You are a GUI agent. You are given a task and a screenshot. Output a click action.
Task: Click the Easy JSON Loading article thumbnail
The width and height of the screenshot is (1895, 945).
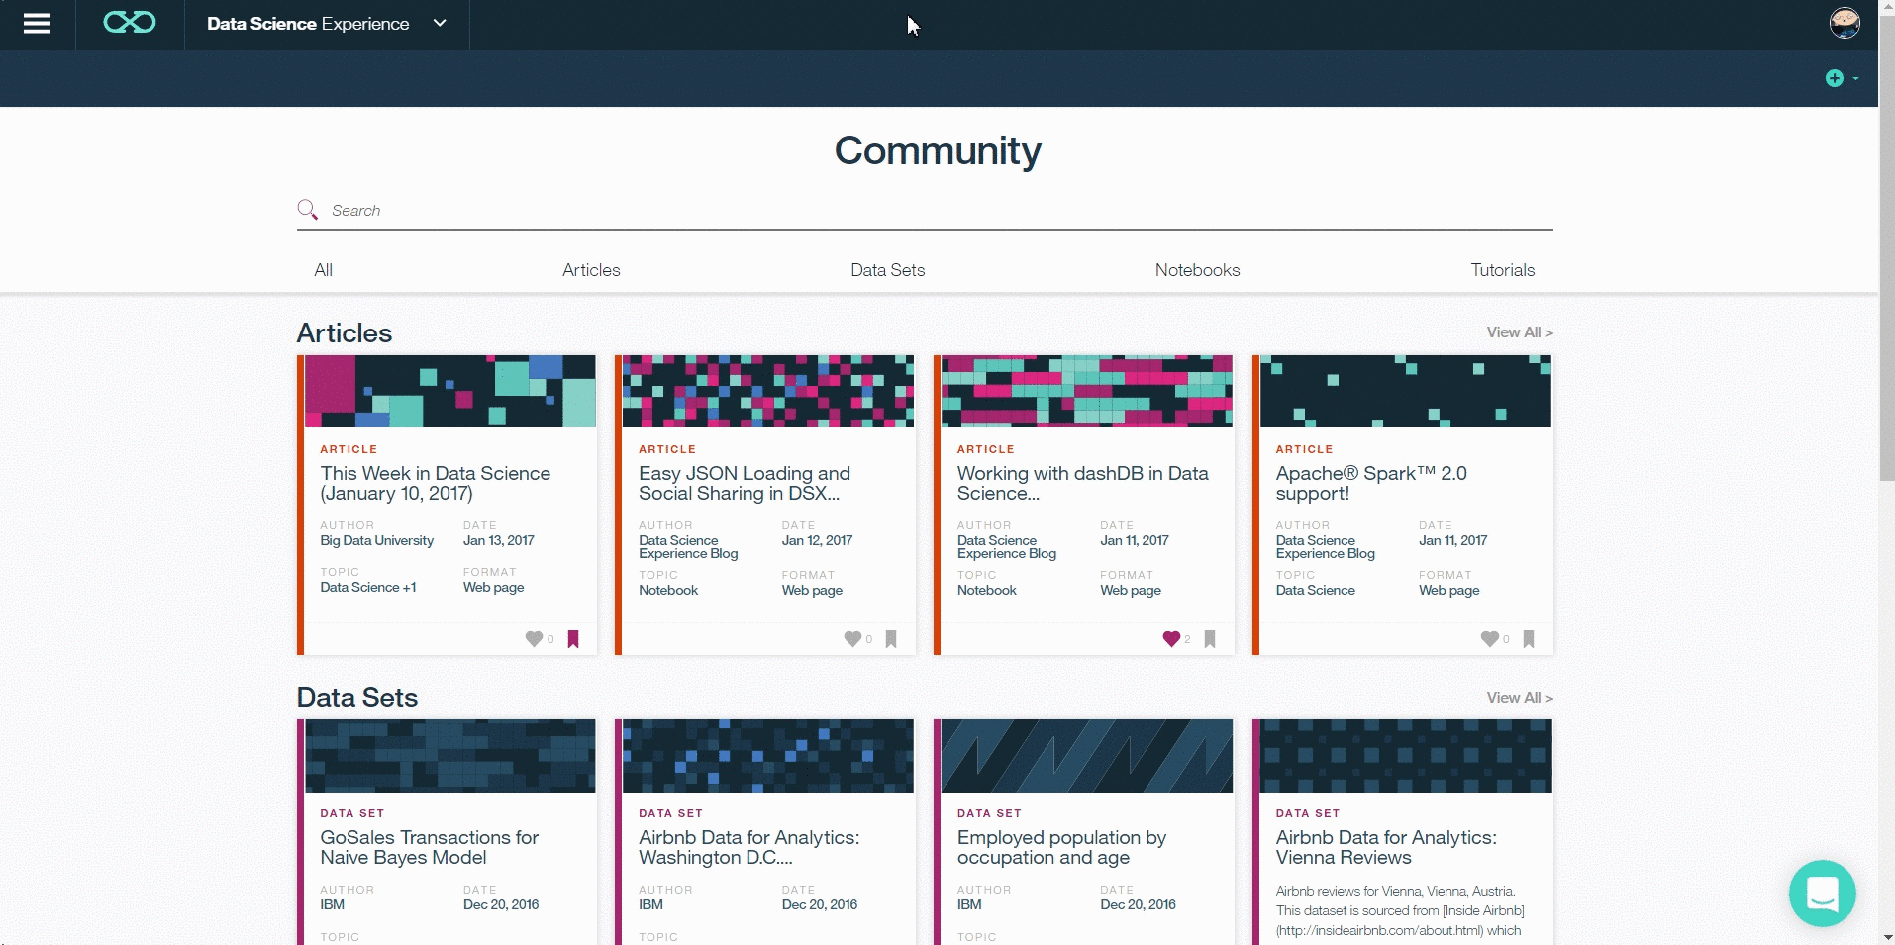[x=768, y=392]
